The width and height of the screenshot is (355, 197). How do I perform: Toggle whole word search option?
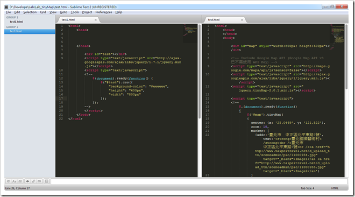(20, 181)
